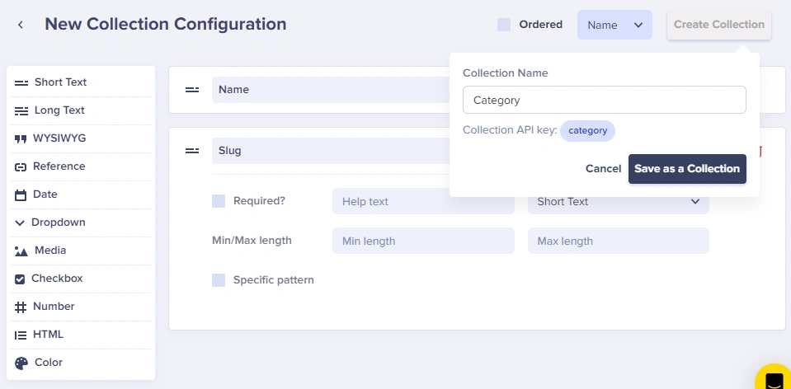The width and height of the screenshot is (791, 389).
Task: Enable the Ordered checkbox
Action: 504,25
